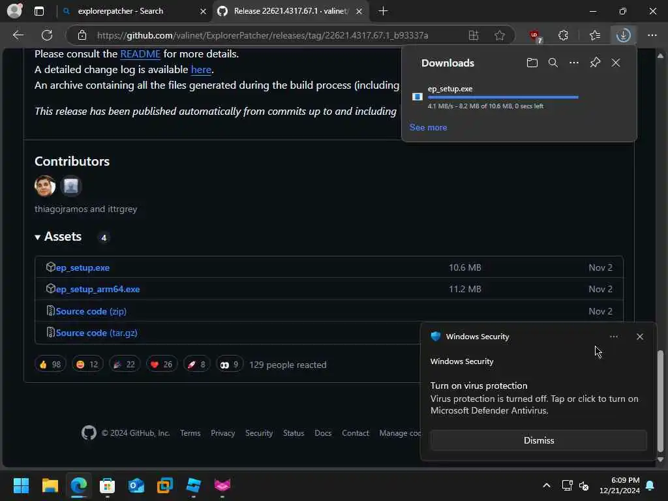Open the footer Security link
This screenshot has width=668, height=501.
click(259, 433)
